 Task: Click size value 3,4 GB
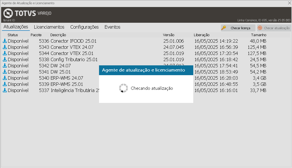[x=260, y=78]
